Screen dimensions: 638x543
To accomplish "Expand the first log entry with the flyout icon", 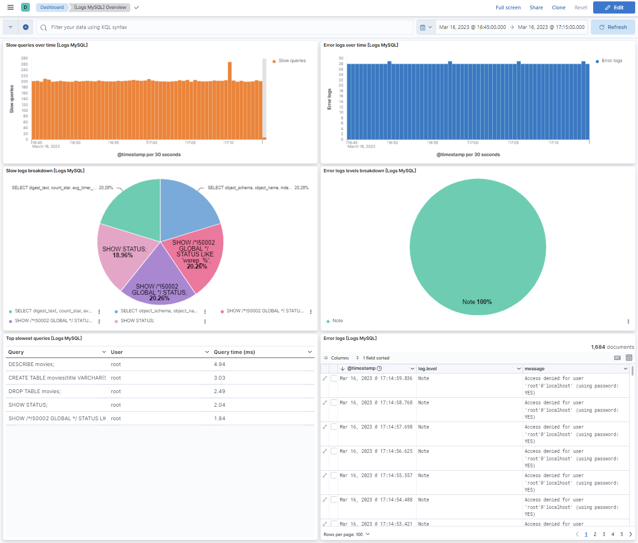I will tap(325, 378).
